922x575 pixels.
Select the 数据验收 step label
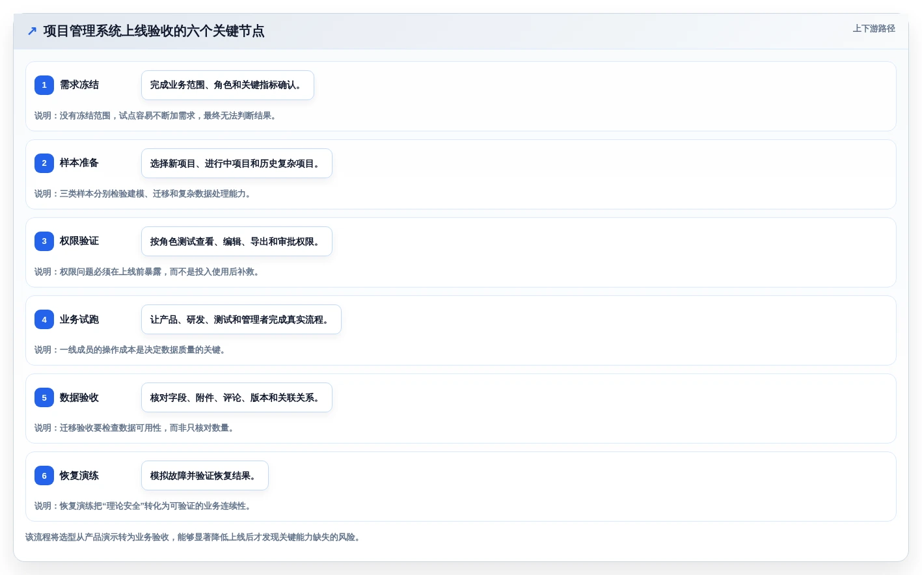click(x=79, y=397)
